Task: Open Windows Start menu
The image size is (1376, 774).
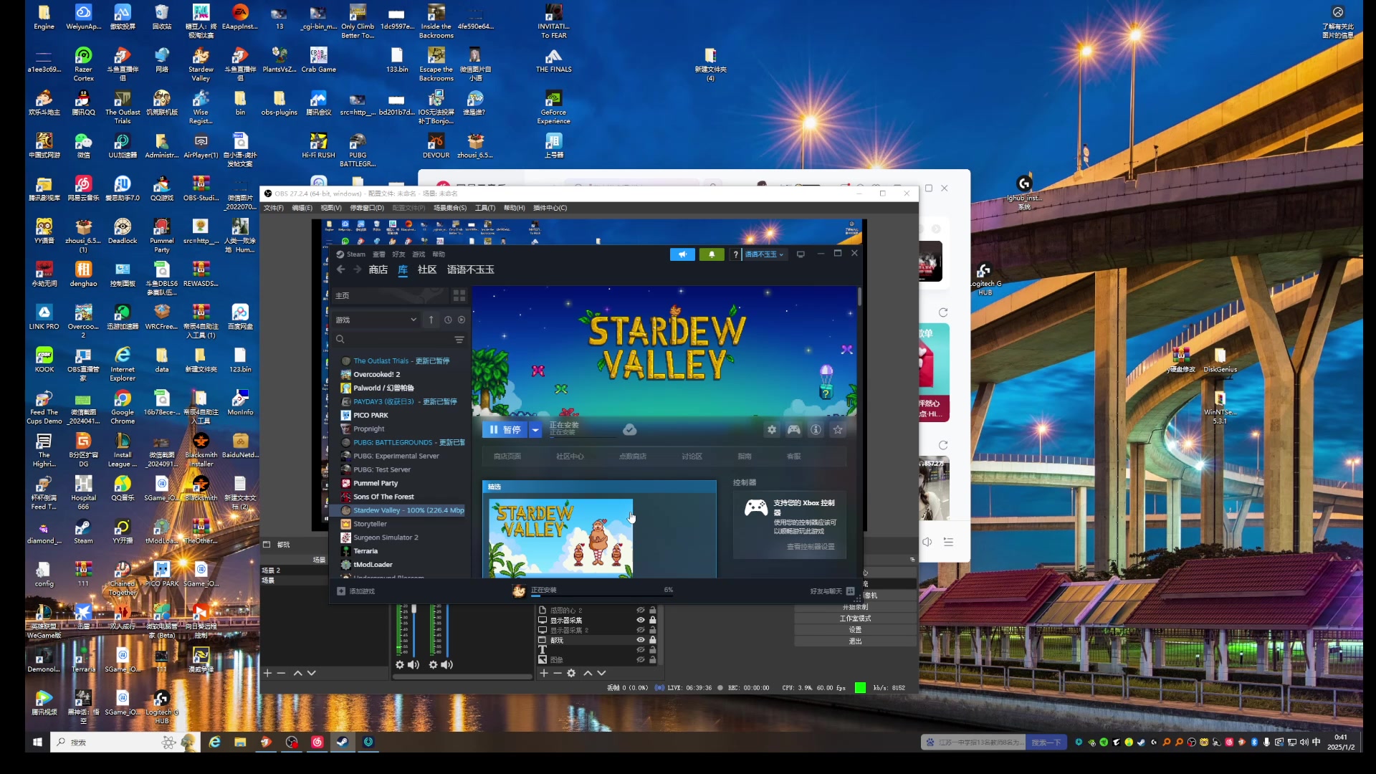Action: tap(37, 742)
